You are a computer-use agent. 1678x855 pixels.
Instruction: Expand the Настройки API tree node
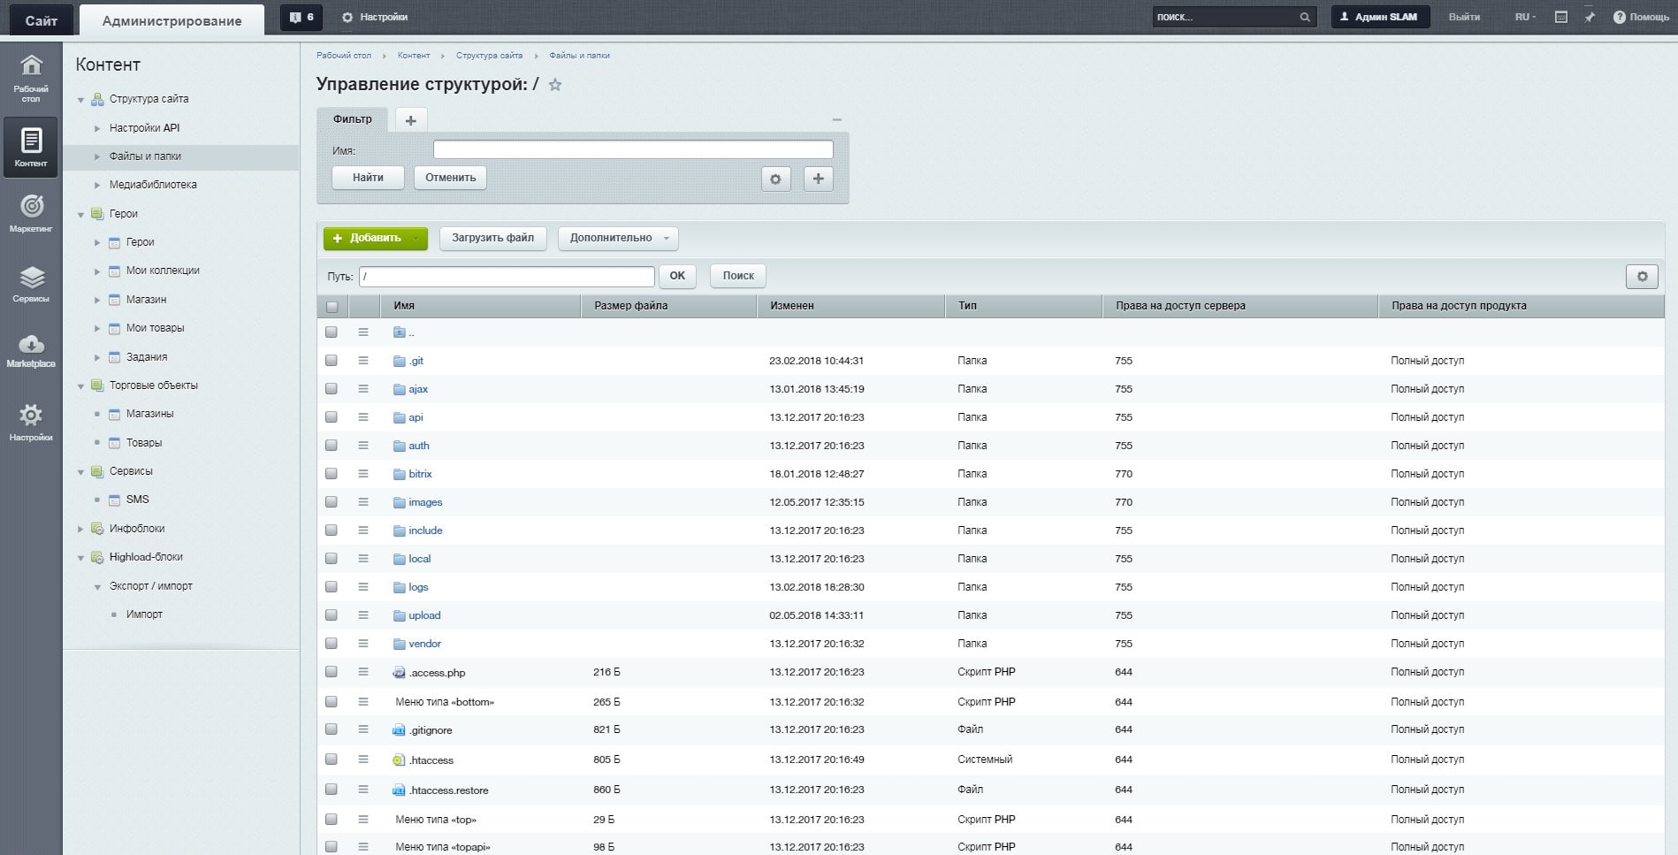[97, 128]
